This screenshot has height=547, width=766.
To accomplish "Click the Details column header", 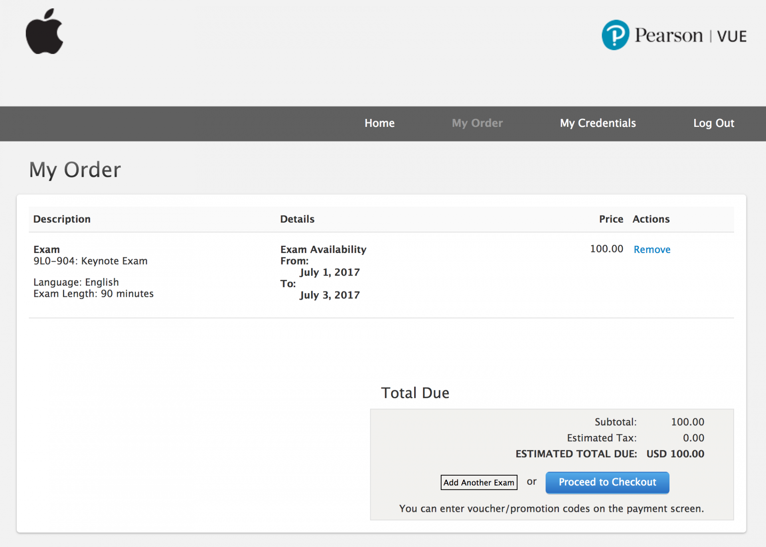I will (297, 219).
